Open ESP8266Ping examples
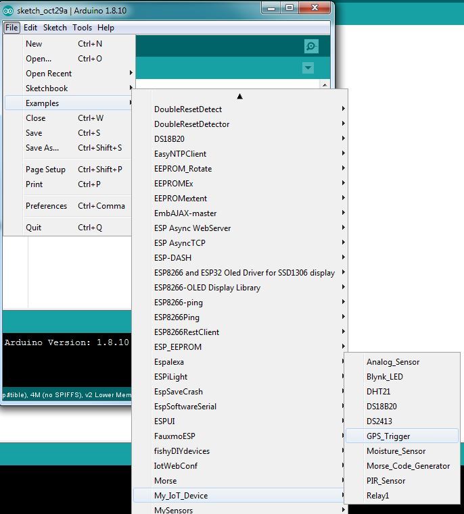Image resolution: width=464 pixels, height=514 pixels. click(x=239, y=317)
